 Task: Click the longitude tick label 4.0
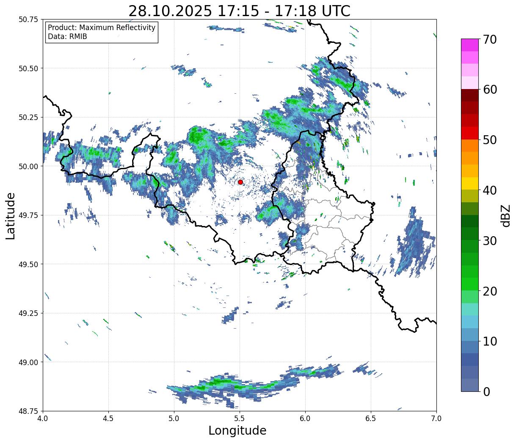pos(43,418)
